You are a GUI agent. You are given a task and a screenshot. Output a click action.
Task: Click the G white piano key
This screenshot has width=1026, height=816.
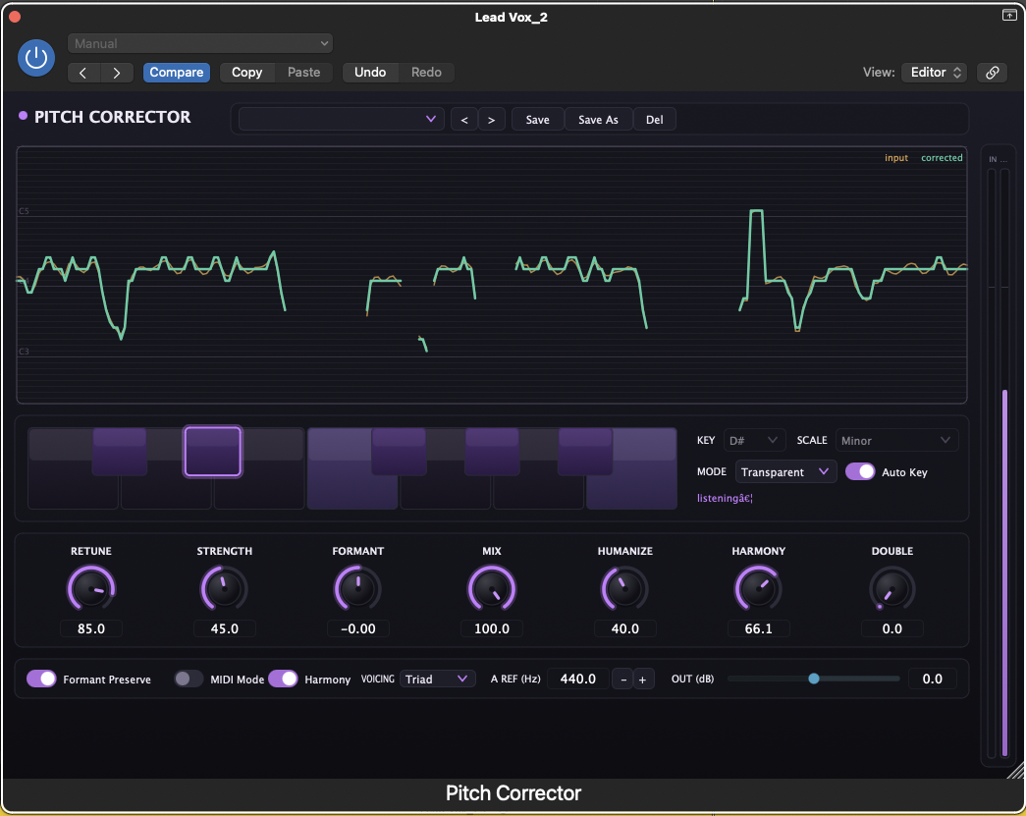point(446,492)
